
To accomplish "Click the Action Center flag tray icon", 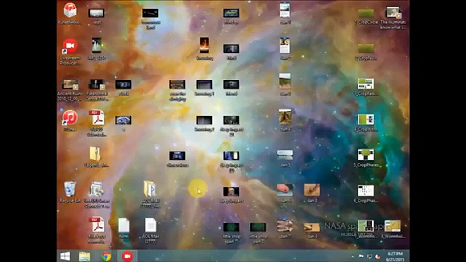I will click(361, 257).
